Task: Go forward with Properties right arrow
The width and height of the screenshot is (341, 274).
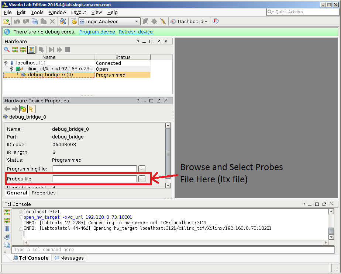Action: pyautogui.click(x=15, y=109)
